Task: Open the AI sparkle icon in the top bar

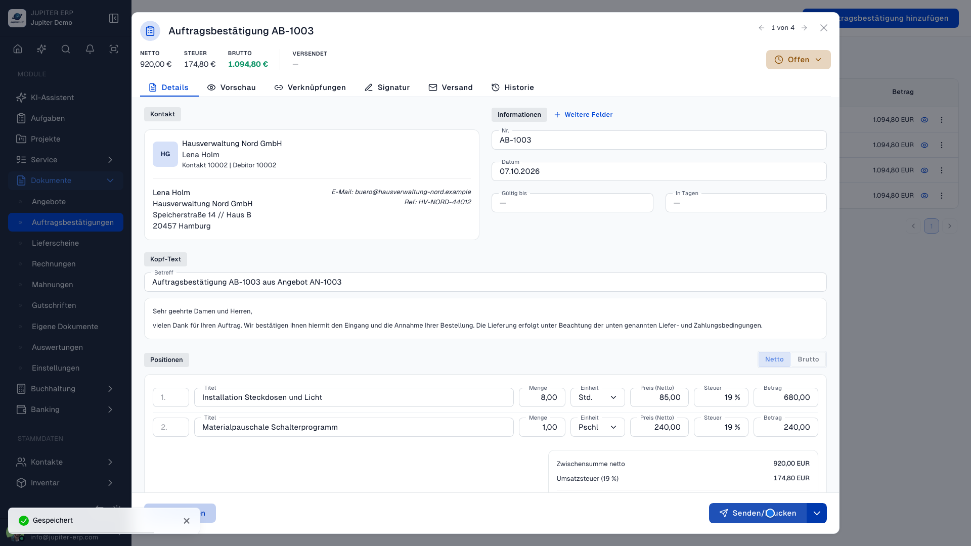Action: [41, 49]
